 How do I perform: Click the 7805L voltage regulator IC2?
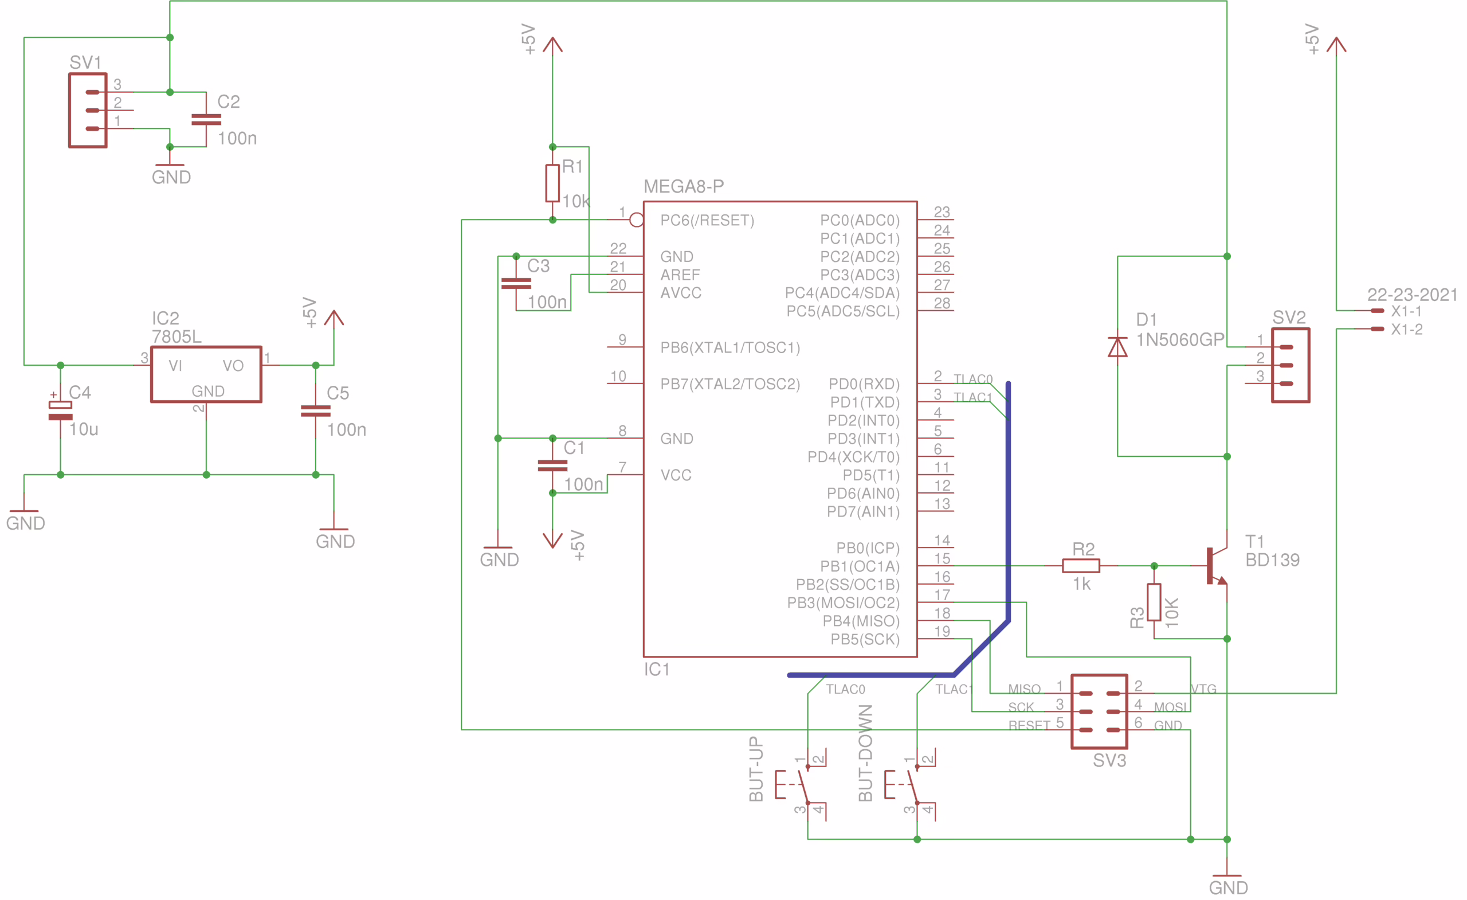pos(206,374)
